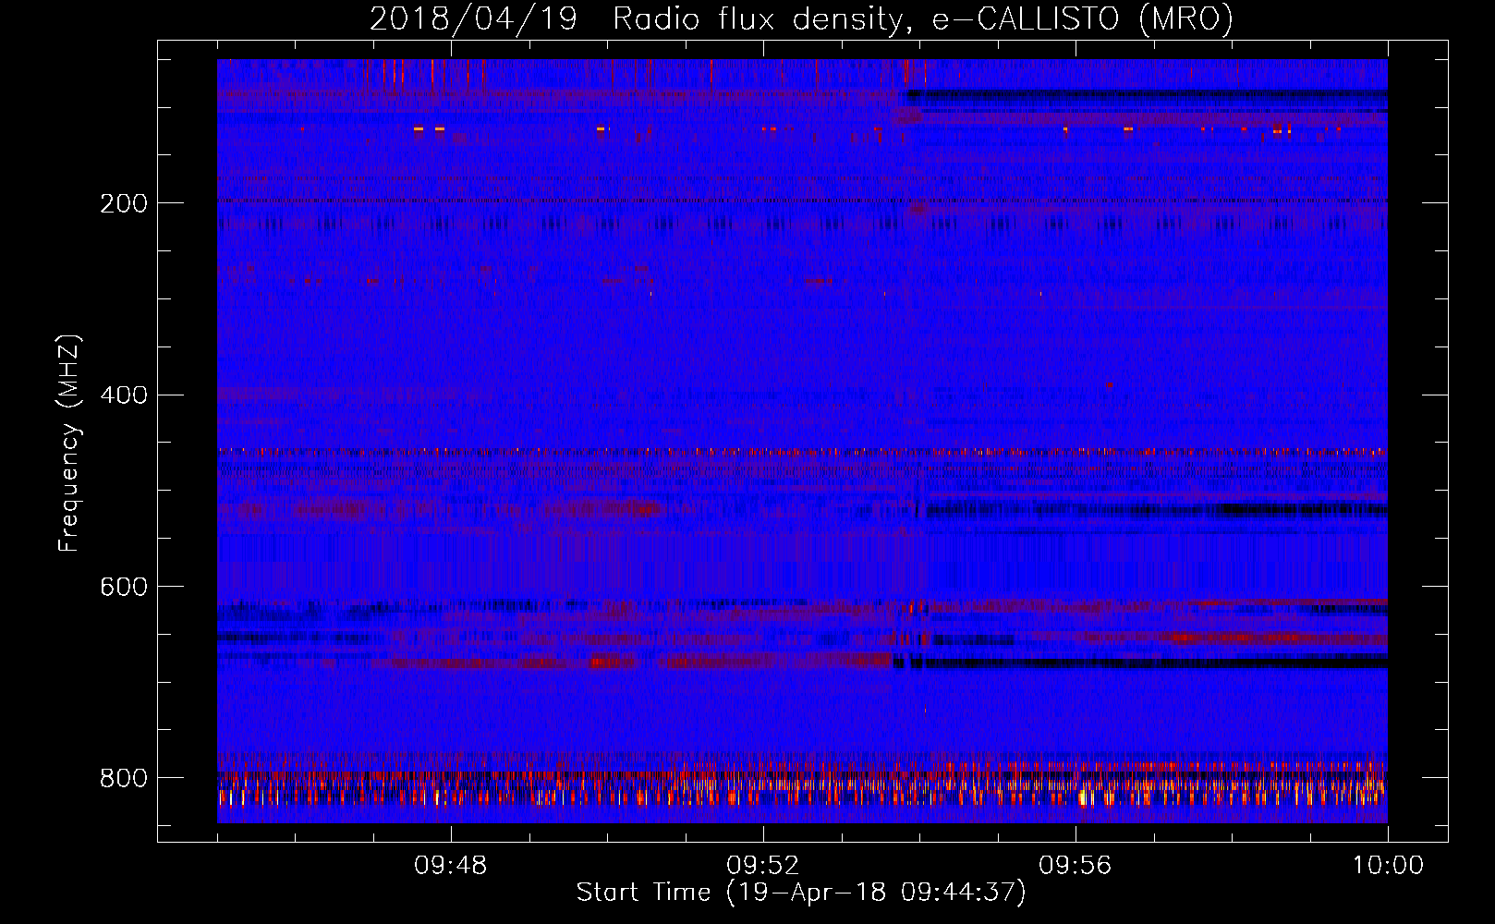Screen dimensions: 1495x924
Task: Click the 10:00 time tick label
Action: 1388,866
